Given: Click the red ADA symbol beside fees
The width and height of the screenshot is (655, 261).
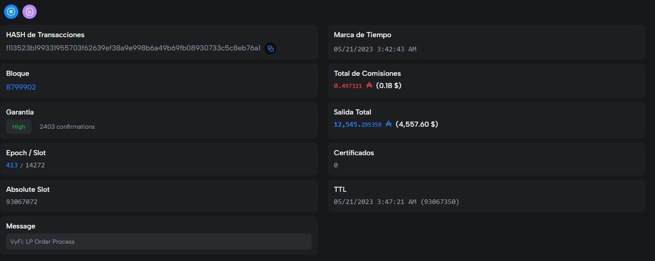Looking at the screenshot, I should 369,85.
